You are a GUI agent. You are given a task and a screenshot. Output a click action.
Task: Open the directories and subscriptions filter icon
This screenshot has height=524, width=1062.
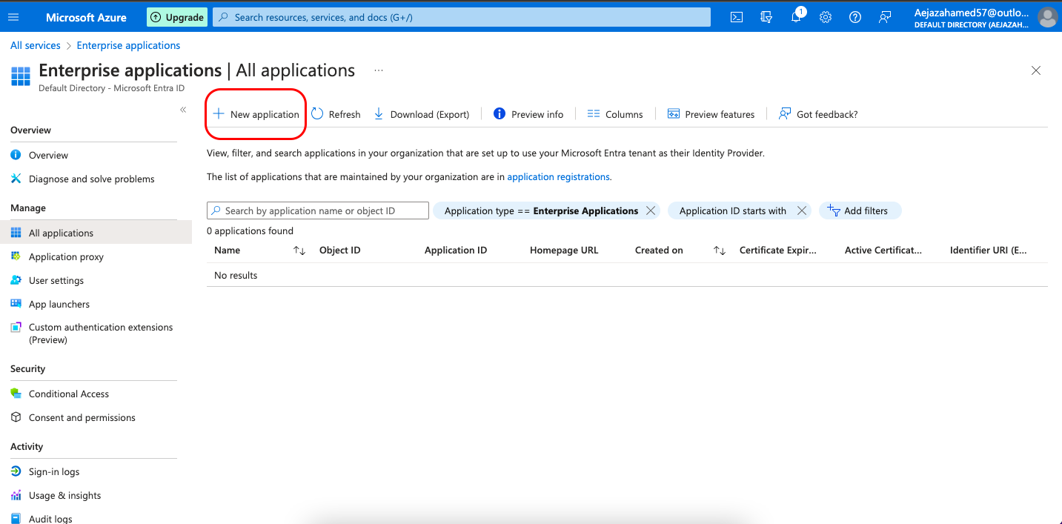pyautogui.click(x=766, y=17)
